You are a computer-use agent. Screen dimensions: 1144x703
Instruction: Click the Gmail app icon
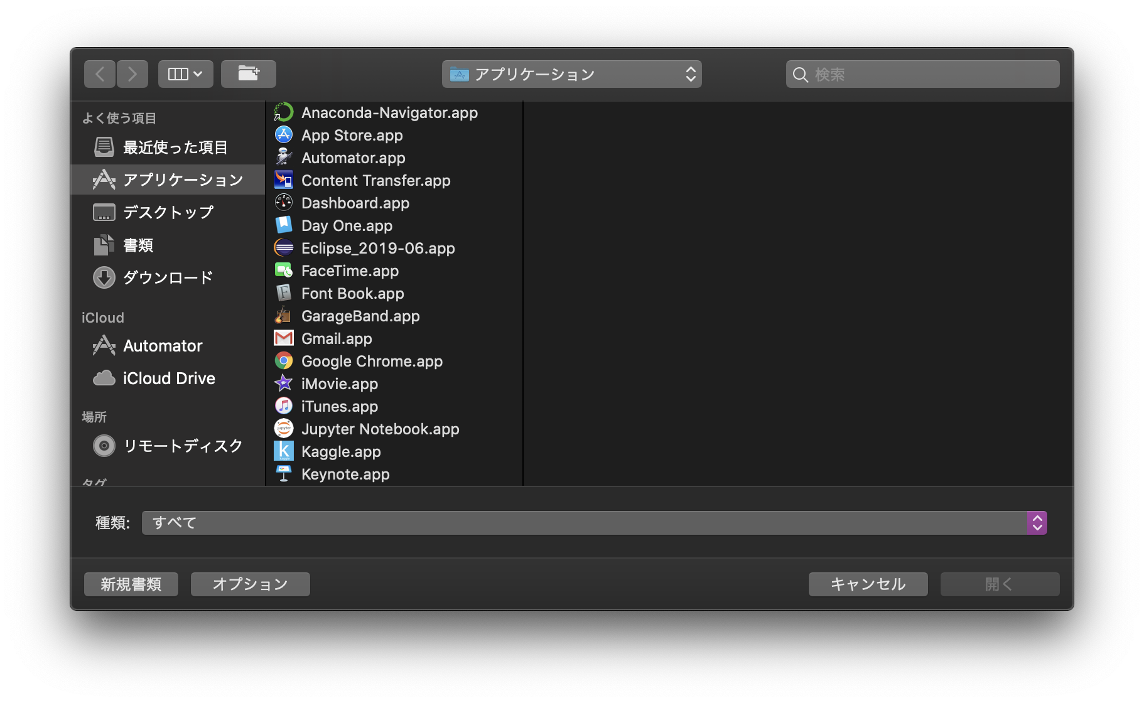284,338
